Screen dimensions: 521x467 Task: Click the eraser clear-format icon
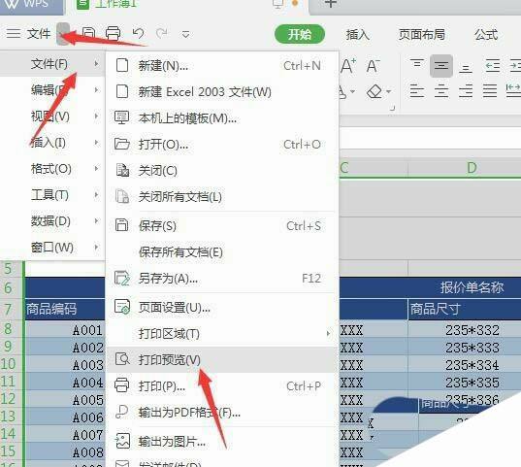point(374,91)
